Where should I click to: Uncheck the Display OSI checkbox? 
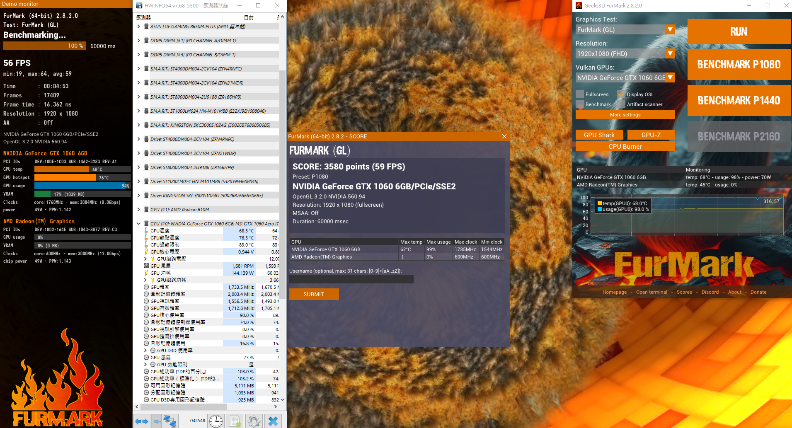click(621, 94)
